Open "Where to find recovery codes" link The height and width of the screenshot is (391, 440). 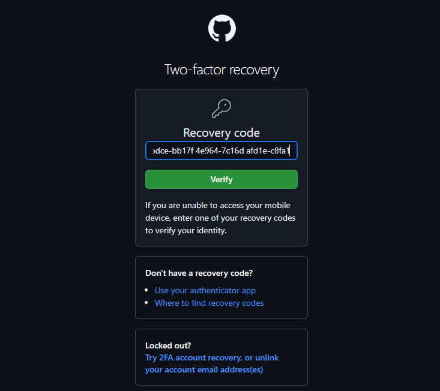pos(209,303)
